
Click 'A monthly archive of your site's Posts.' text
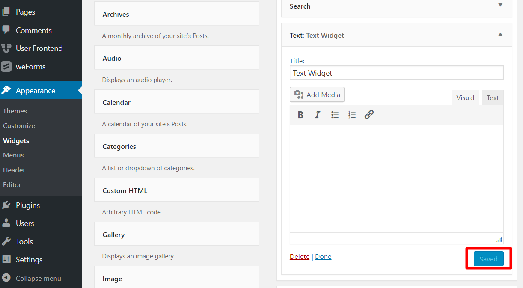tap(155, 36)
